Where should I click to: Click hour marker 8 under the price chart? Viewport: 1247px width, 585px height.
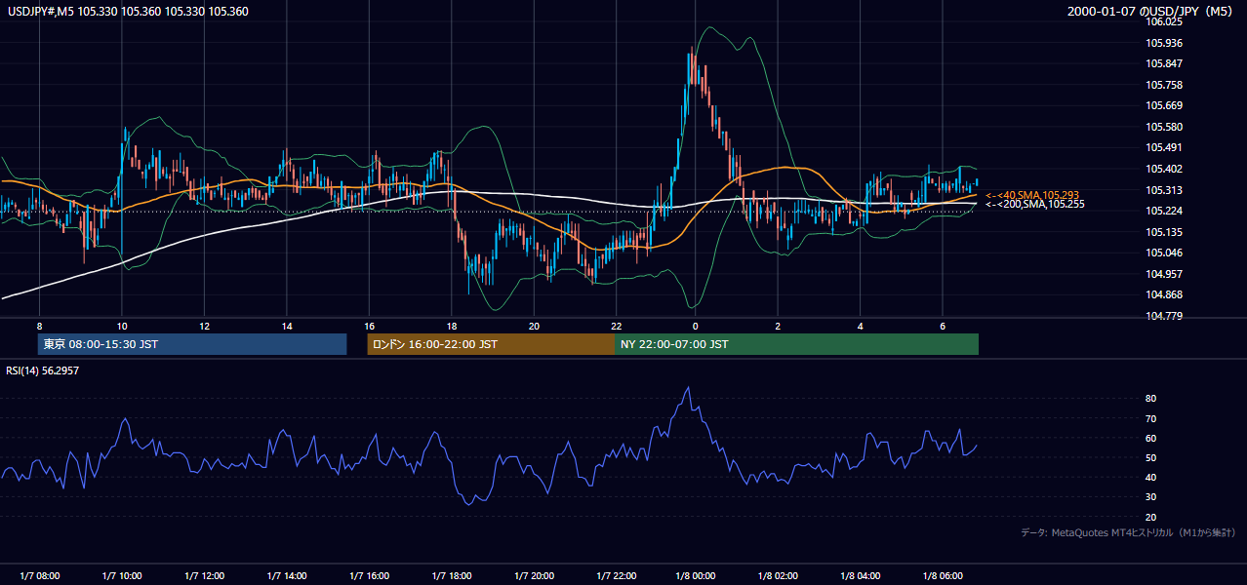coord(39,326)
